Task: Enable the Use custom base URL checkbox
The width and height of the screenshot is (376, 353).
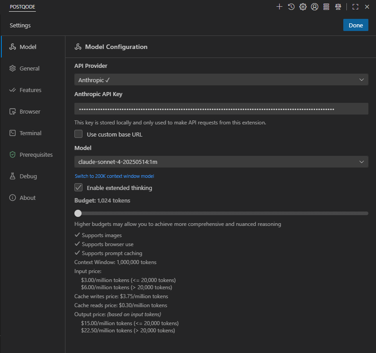Action: (x=78, y=134)
